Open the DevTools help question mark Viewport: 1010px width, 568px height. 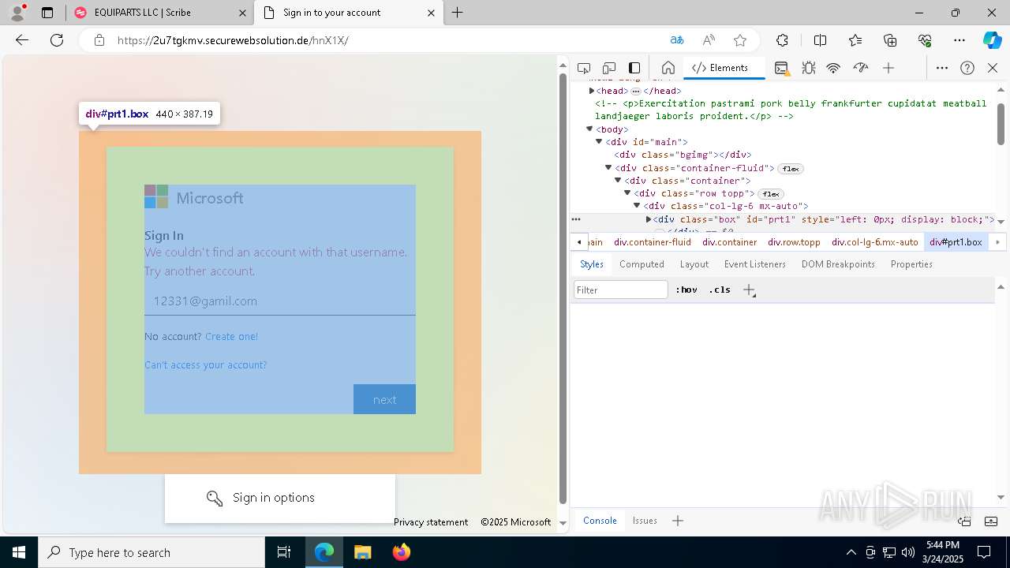967,68
